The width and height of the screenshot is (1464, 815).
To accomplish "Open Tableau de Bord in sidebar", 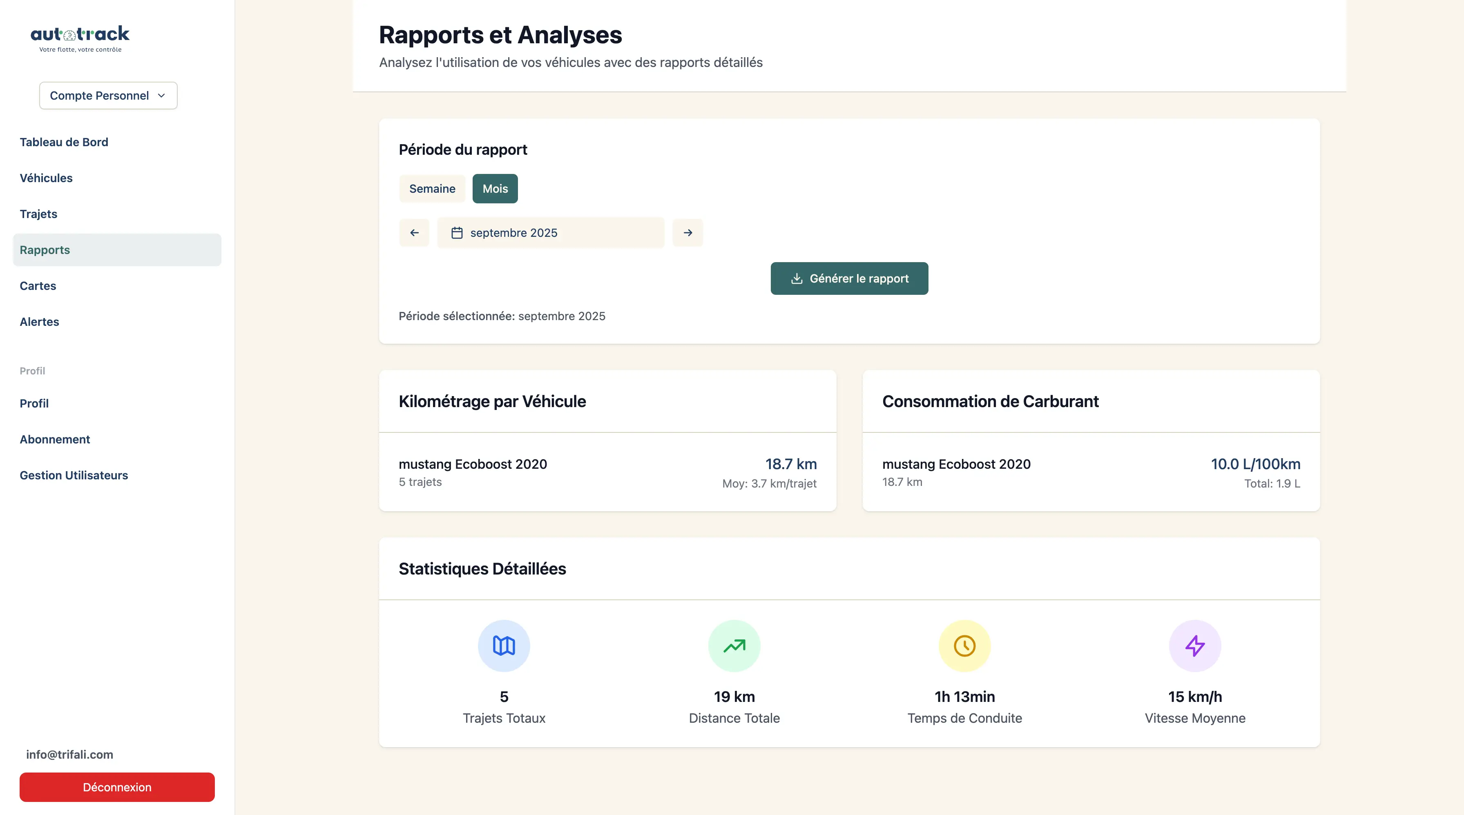I will [117, 142].
